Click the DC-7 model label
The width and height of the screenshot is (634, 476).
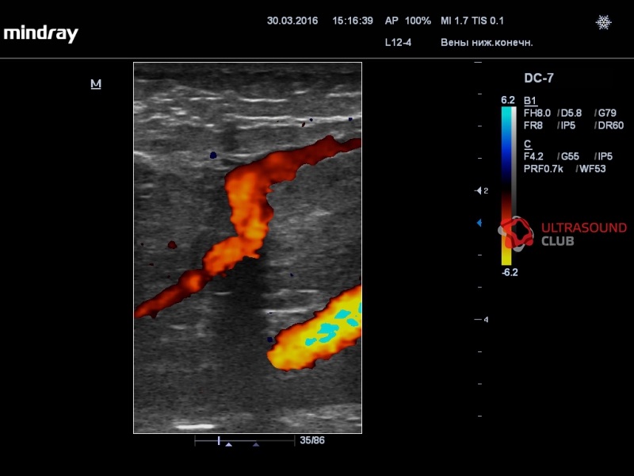tap(539, 78)
